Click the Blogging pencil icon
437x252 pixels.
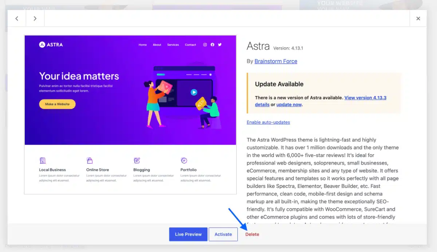137,160
